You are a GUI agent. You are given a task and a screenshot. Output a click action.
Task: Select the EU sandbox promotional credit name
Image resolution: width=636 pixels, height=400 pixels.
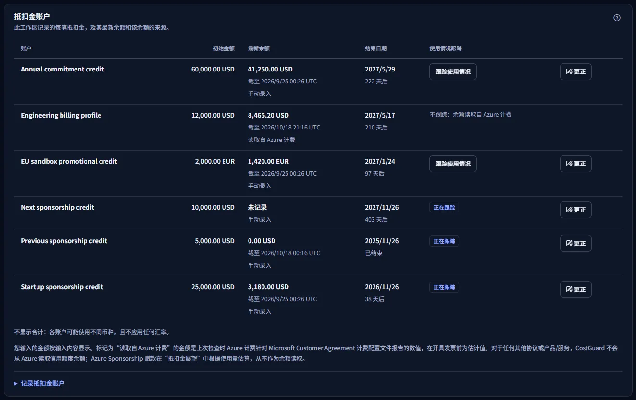[69, 161]
